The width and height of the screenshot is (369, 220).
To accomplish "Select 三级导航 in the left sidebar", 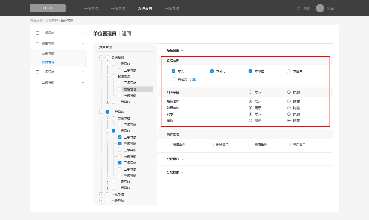I will (x=48, y=53).
